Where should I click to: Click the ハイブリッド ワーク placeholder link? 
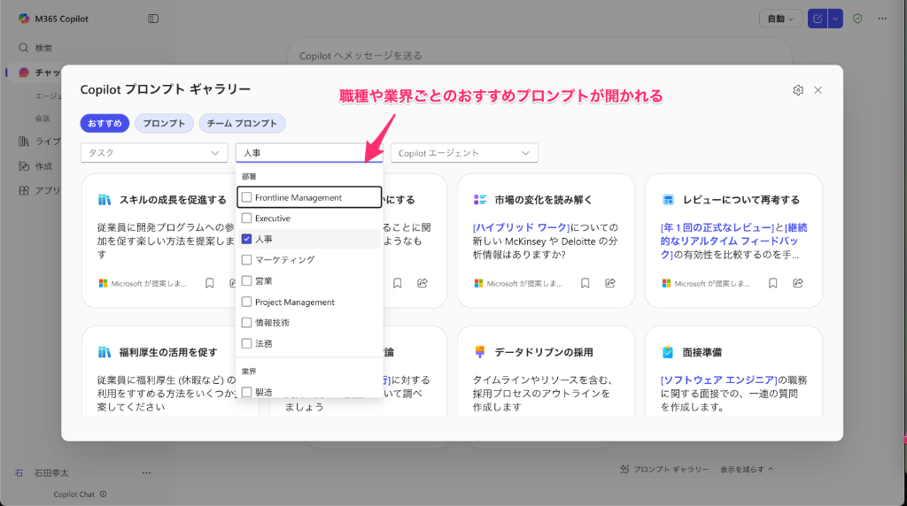coord(520,227)
